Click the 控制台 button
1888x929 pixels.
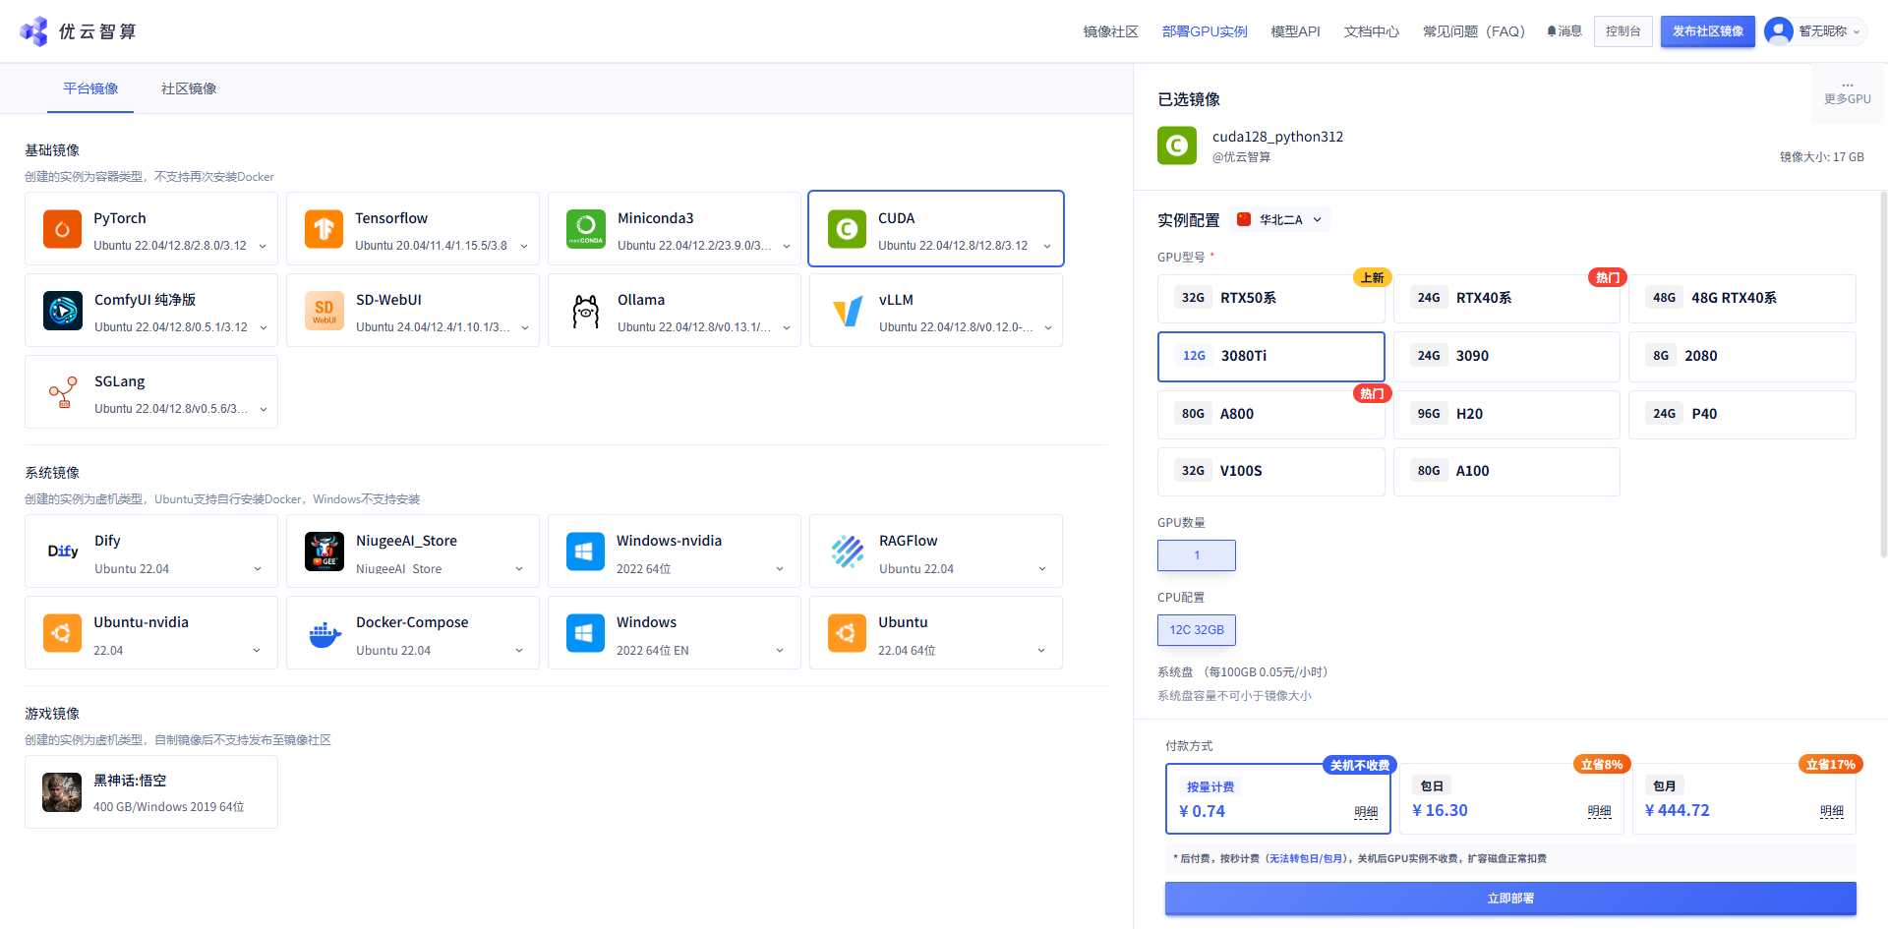[1622, 31]
